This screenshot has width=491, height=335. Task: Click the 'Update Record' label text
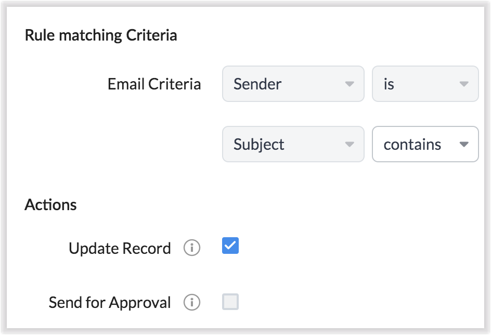tap(120, 249)
